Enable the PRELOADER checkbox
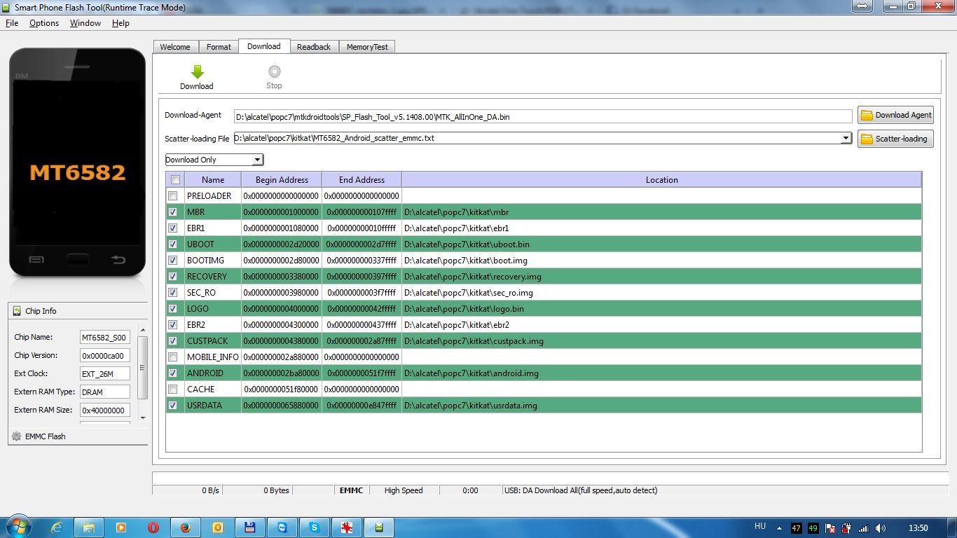Viewport: 957px width, 538px height. pyautogui.click(x=173, y=196)
